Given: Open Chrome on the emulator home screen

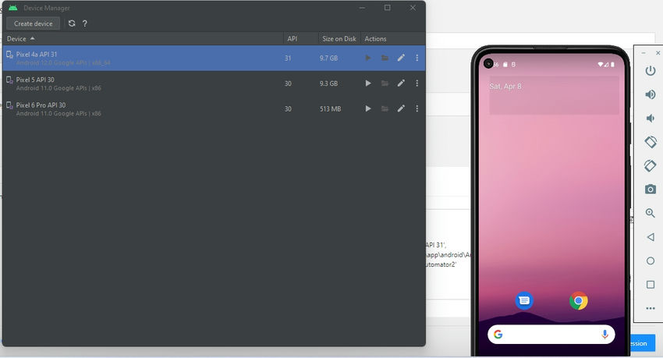Looking at the screenshot, I should tap(579, 300).
